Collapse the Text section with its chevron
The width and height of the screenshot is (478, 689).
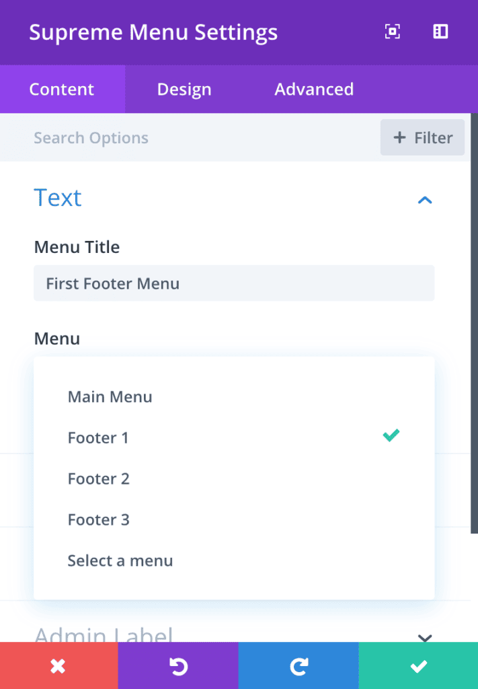[424, 200]
